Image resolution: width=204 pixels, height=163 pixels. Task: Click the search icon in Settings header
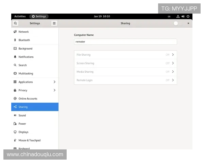[15, 23]
